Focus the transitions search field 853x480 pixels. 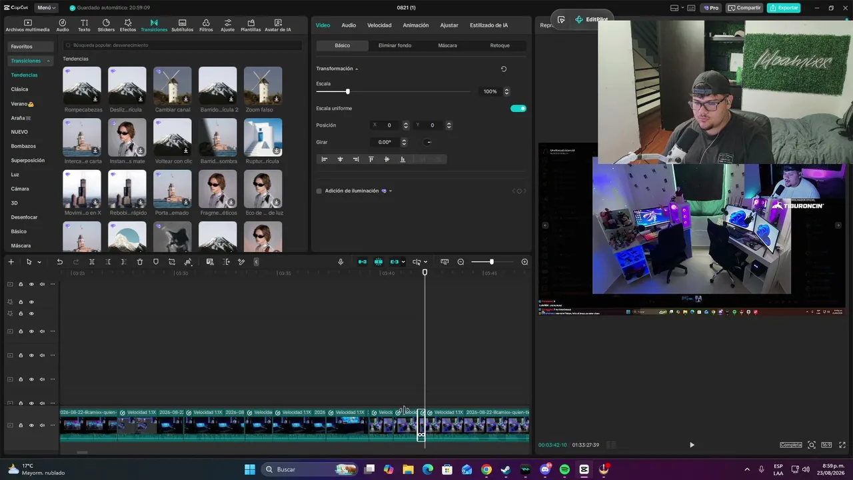182,45
